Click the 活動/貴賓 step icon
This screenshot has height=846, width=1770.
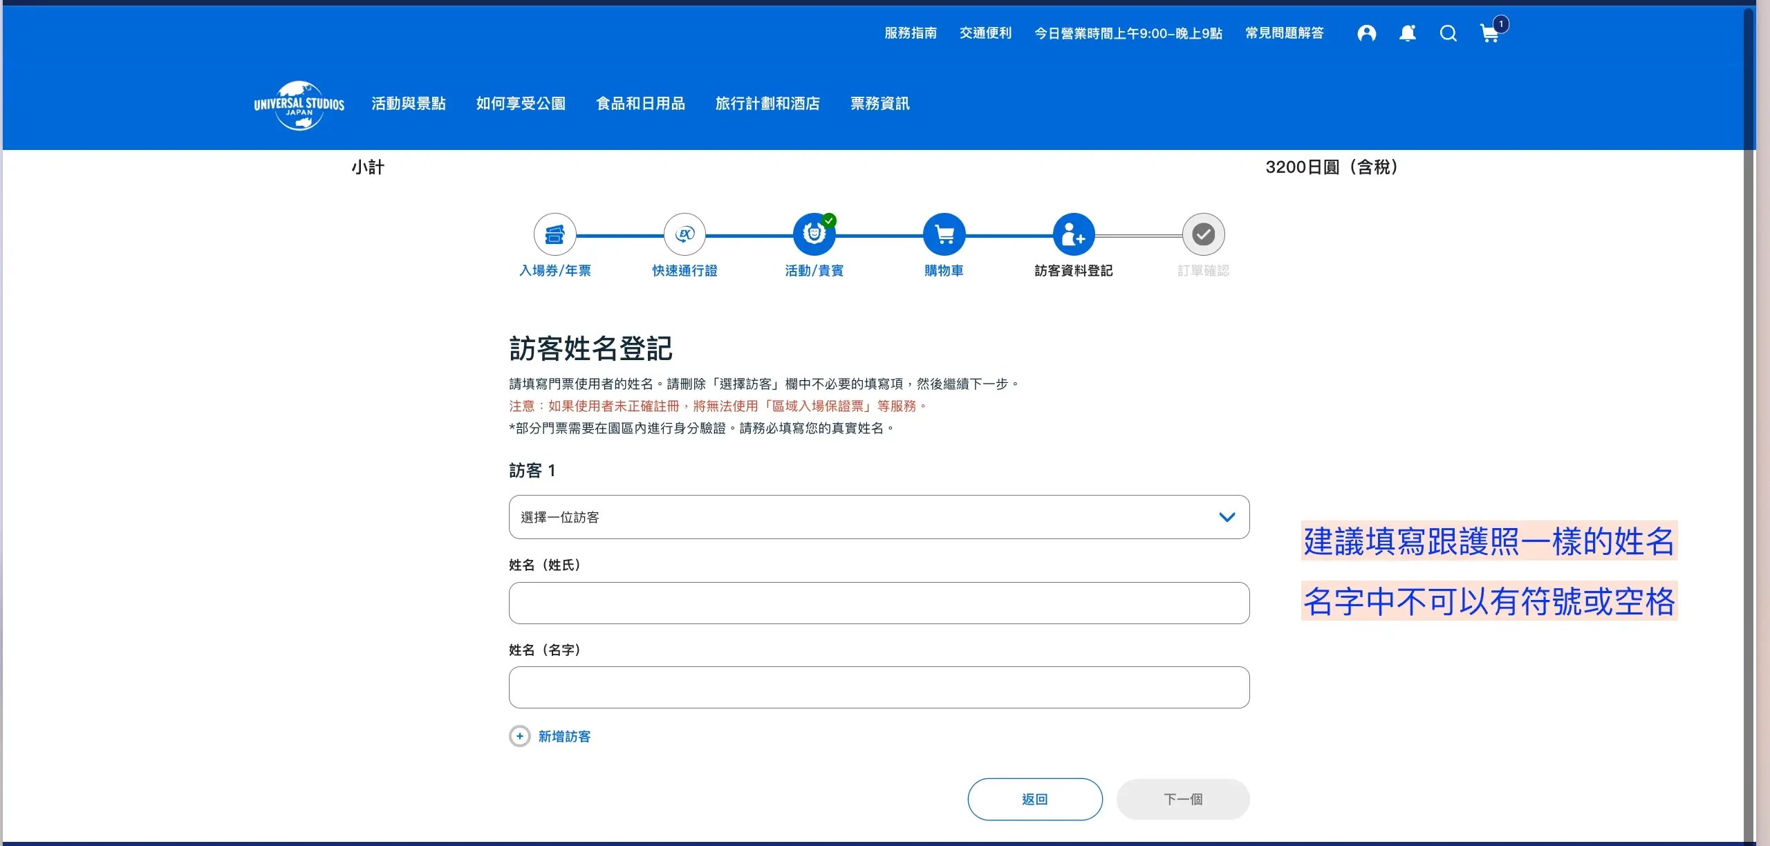pyautogui.click(x=814, y=234)
